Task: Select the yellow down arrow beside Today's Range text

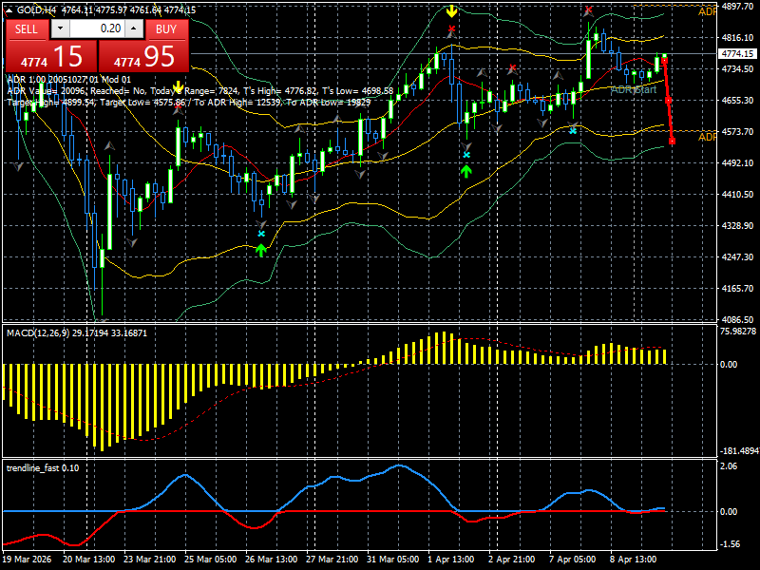Action: pos(178,87)
